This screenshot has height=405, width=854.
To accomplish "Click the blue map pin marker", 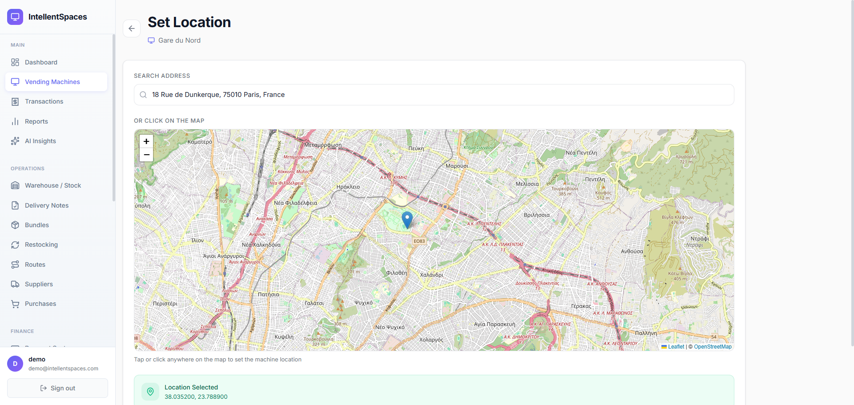I will pos(407,220).
